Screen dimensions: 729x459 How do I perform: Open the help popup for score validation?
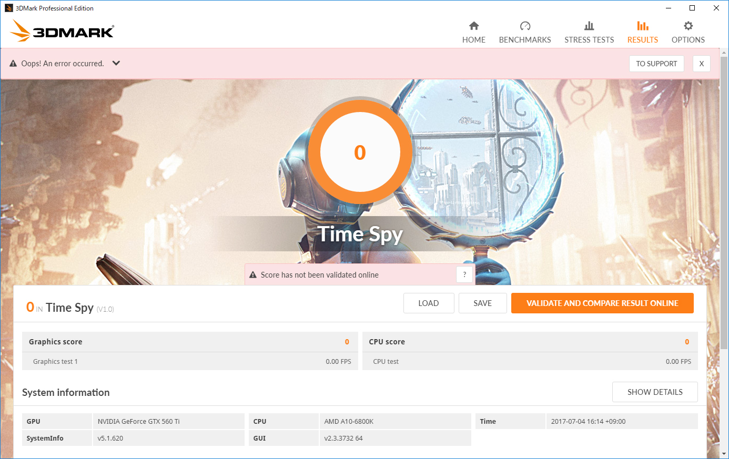click(x=464, y=274)
